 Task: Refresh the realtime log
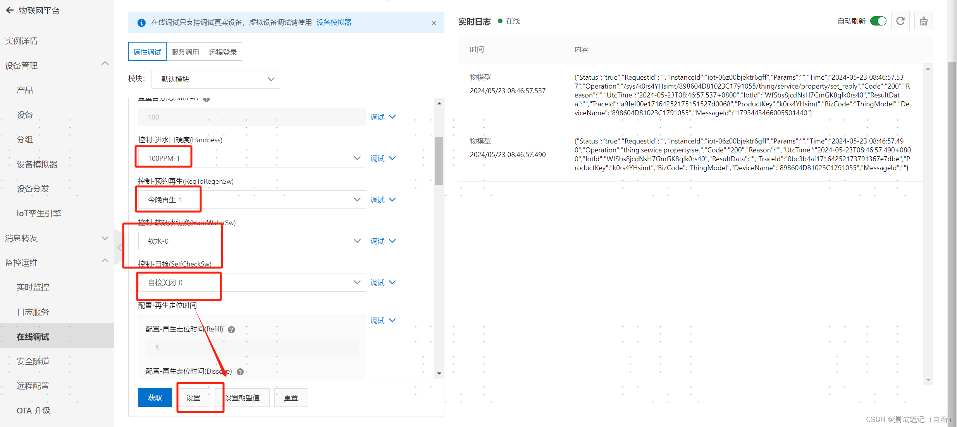[900, 21]
